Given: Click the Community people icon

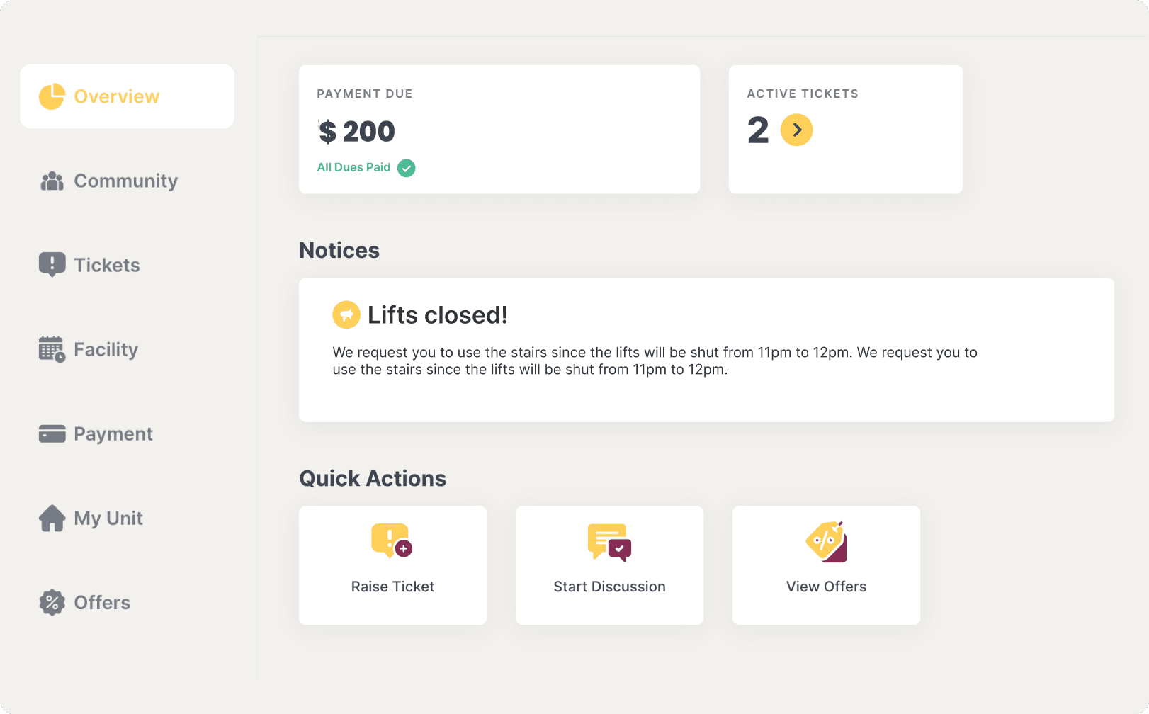Looking at the screenshot, I should (52, 181).
